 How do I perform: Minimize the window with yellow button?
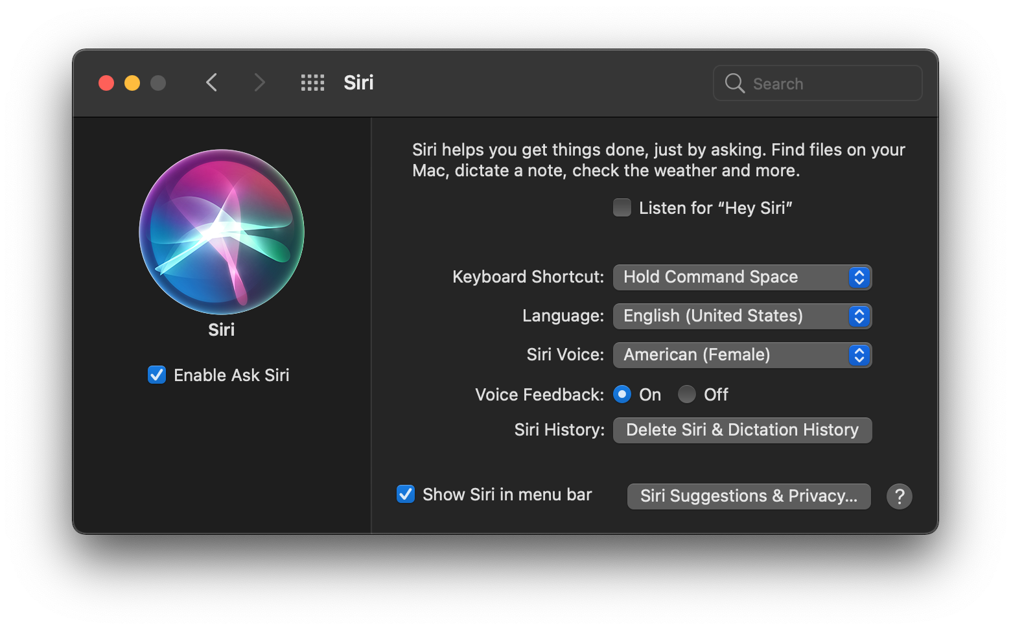coord(132,83)
